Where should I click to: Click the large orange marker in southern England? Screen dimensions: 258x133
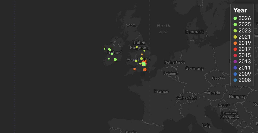pos(145,70)
